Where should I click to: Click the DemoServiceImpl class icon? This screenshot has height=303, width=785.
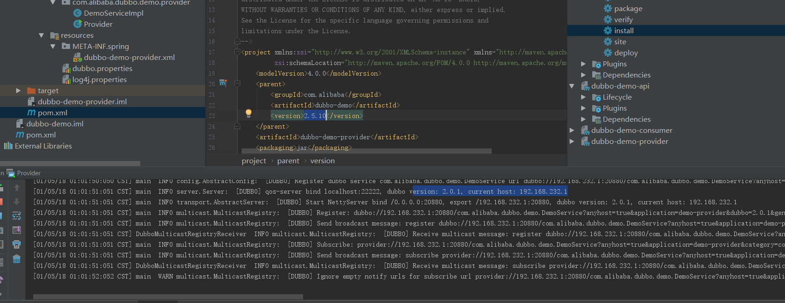click(x=77, y=13)
